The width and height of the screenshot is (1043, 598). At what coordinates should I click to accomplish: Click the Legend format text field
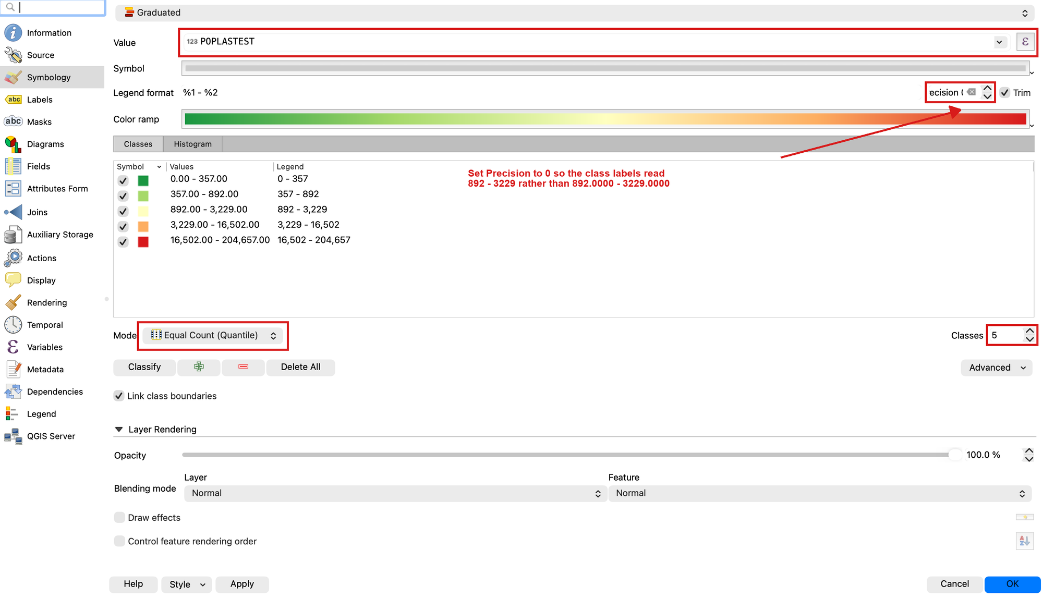point(552,92)
